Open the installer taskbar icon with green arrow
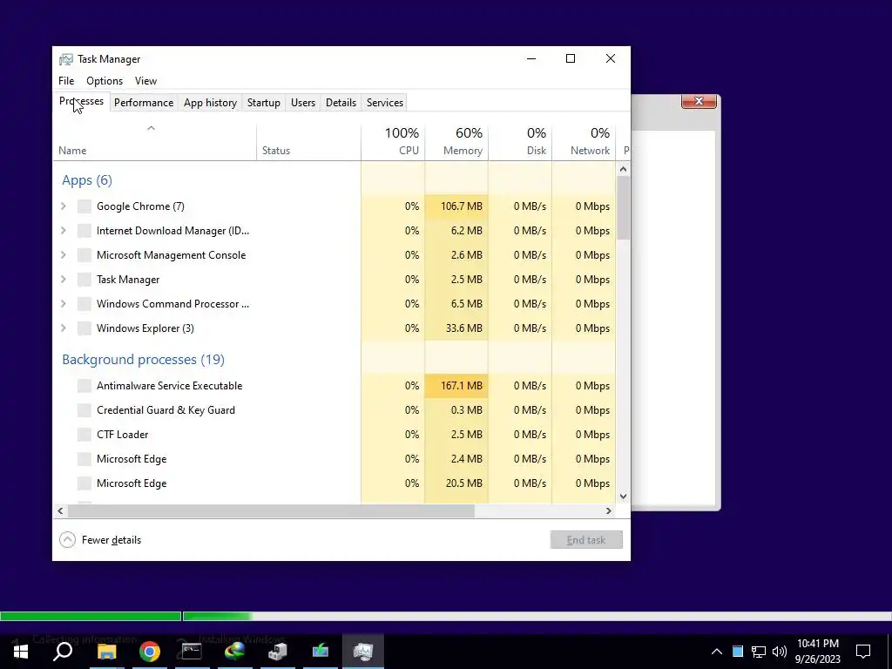Viewport: 892px width, 669px height. (321, 652)
